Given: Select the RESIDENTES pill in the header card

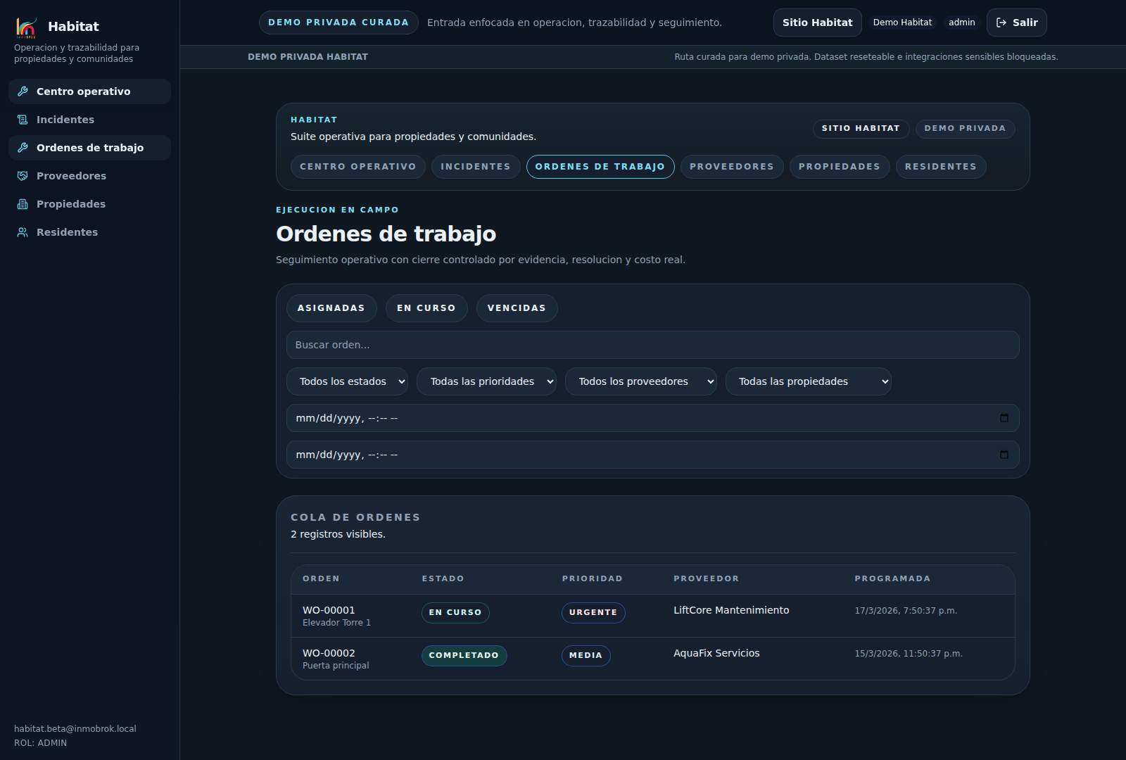Looking at the screenshot, I should [941, 167].
